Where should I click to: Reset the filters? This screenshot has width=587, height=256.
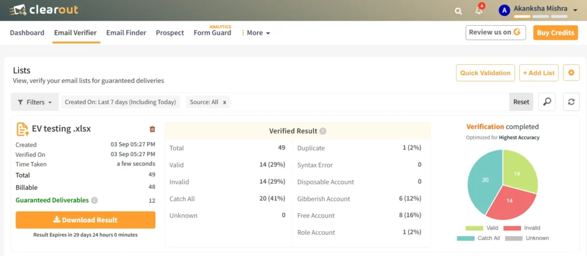coord(521,102)
